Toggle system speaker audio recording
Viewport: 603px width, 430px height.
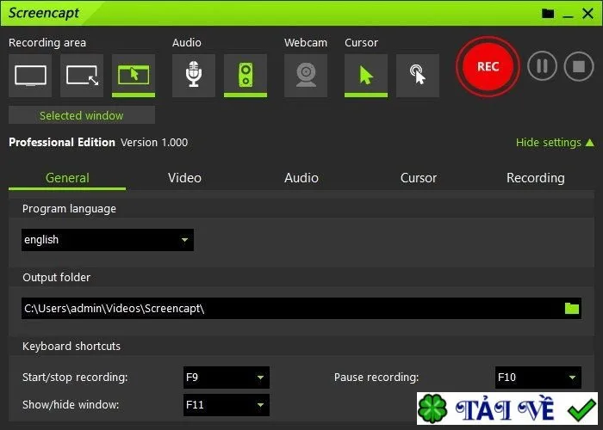point(246,76)
